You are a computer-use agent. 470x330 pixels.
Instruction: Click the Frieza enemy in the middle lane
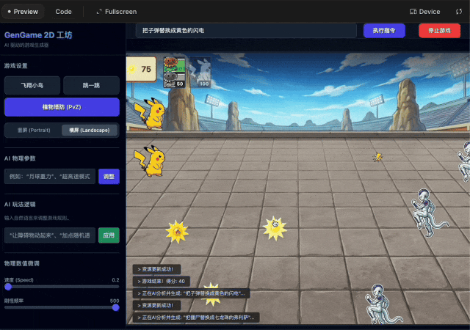point(429,213)
